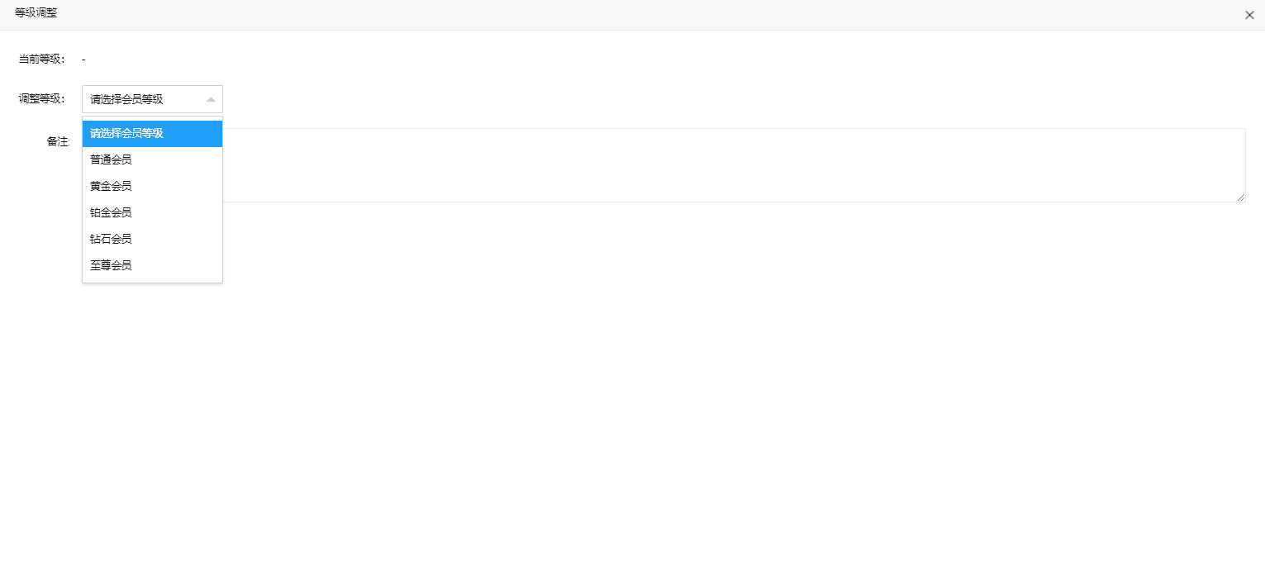Click the 备注 label
This screenshot has width=1265, height=576.
tap(58, 141)
